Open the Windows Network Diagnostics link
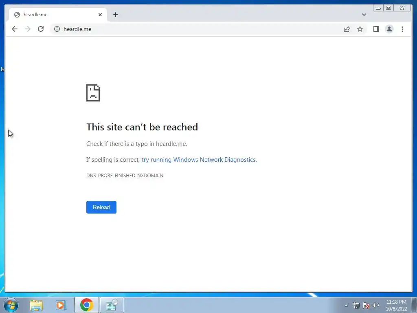Screen dimensions: 417x313 pyautogui.click(x=199, y=160)
